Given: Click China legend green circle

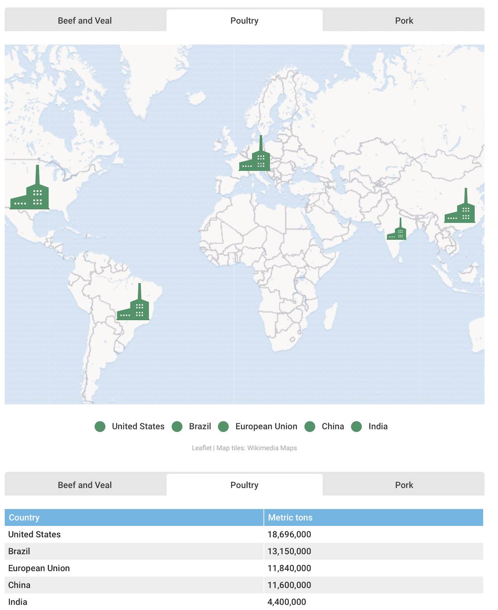Looking at the screenshot, I should [310, 427].
